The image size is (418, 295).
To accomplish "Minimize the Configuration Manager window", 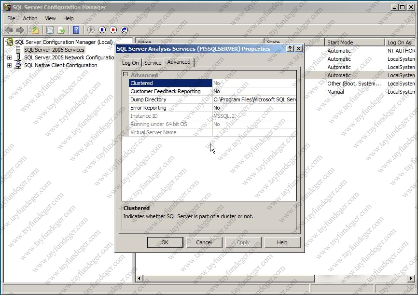I will coord(394,7).
